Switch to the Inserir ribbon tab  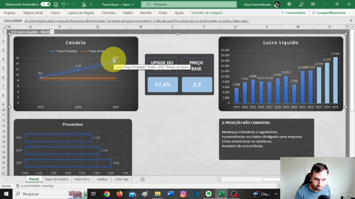click(55, 13)
